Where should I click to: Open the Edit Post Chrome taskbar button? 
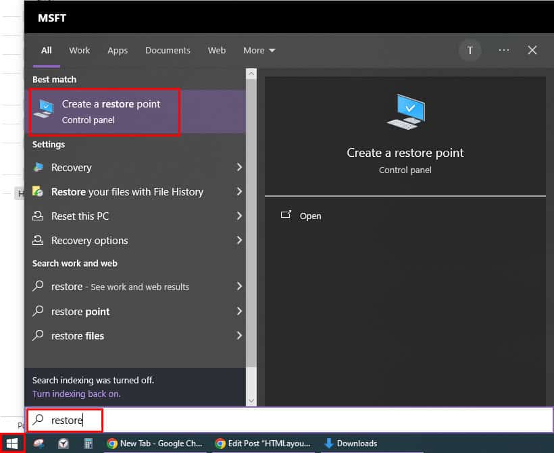click(x=263, y=444)
